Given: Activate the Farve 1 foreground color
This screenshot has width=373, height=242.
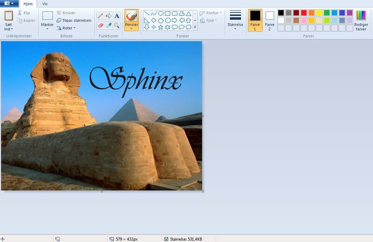Looking at the screenshot, I should point(255,20).
